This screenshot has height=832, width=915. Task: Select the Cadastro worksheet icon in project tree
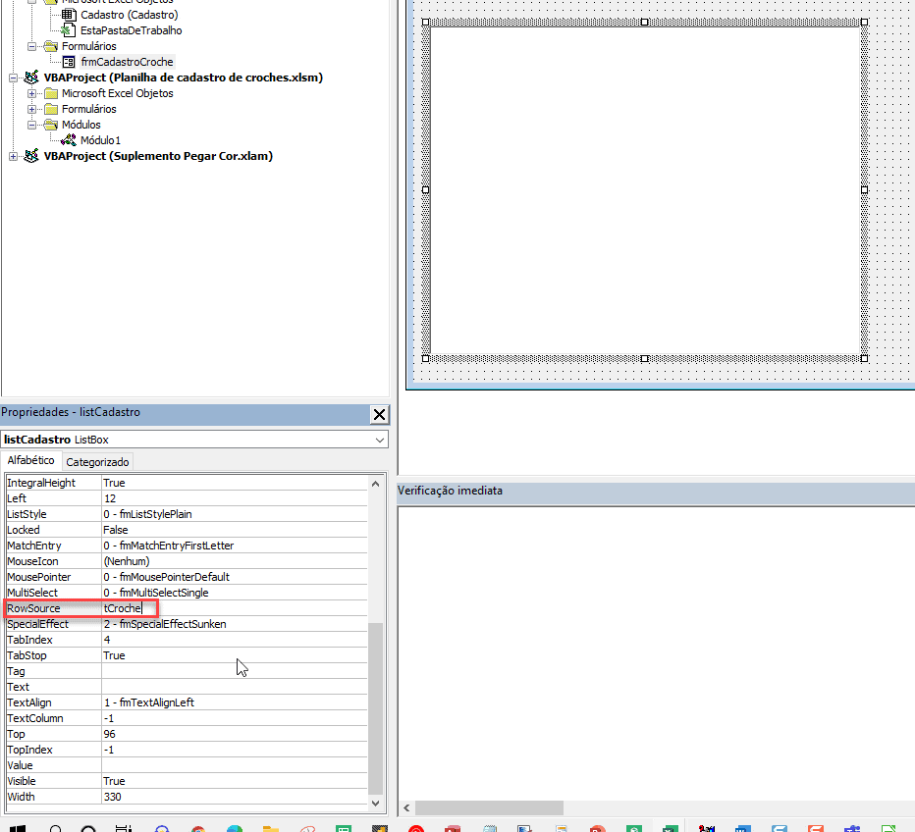coord(68,15)
